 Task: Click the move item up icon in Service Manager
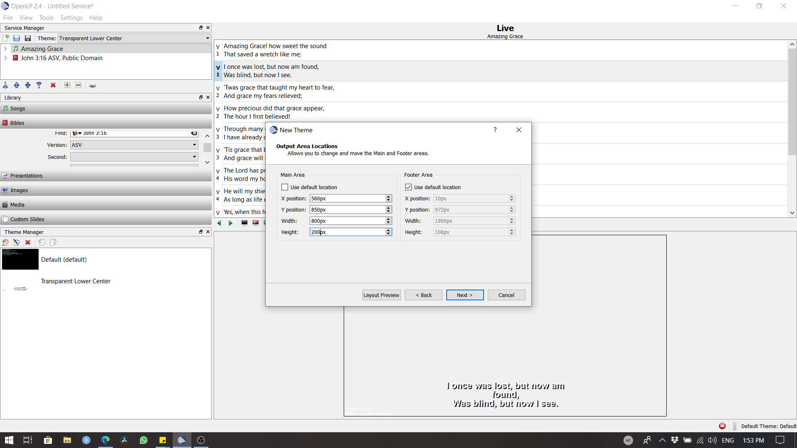click(x=16, y=85)
